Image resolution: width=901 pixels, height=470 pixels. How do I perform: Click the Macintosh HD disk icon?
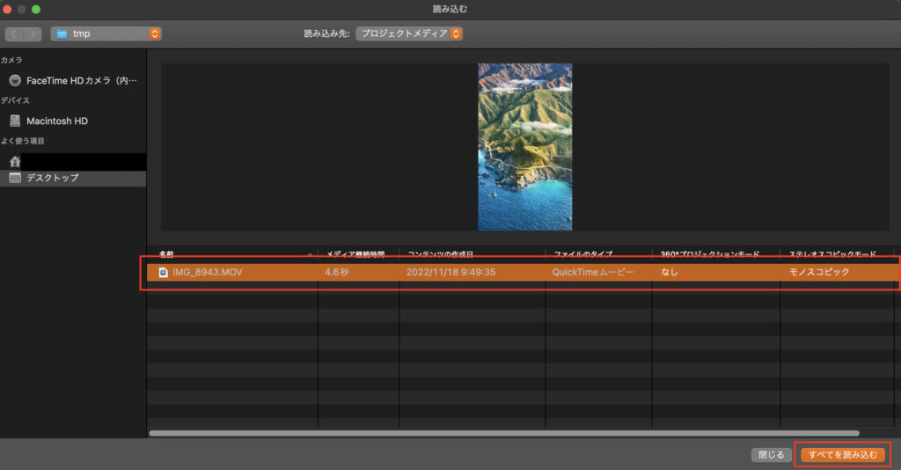pos(15,121)
